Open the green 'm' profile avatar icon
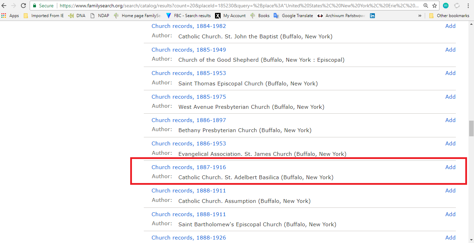This screenshot has height=243, width=474. tap(445, 6)
